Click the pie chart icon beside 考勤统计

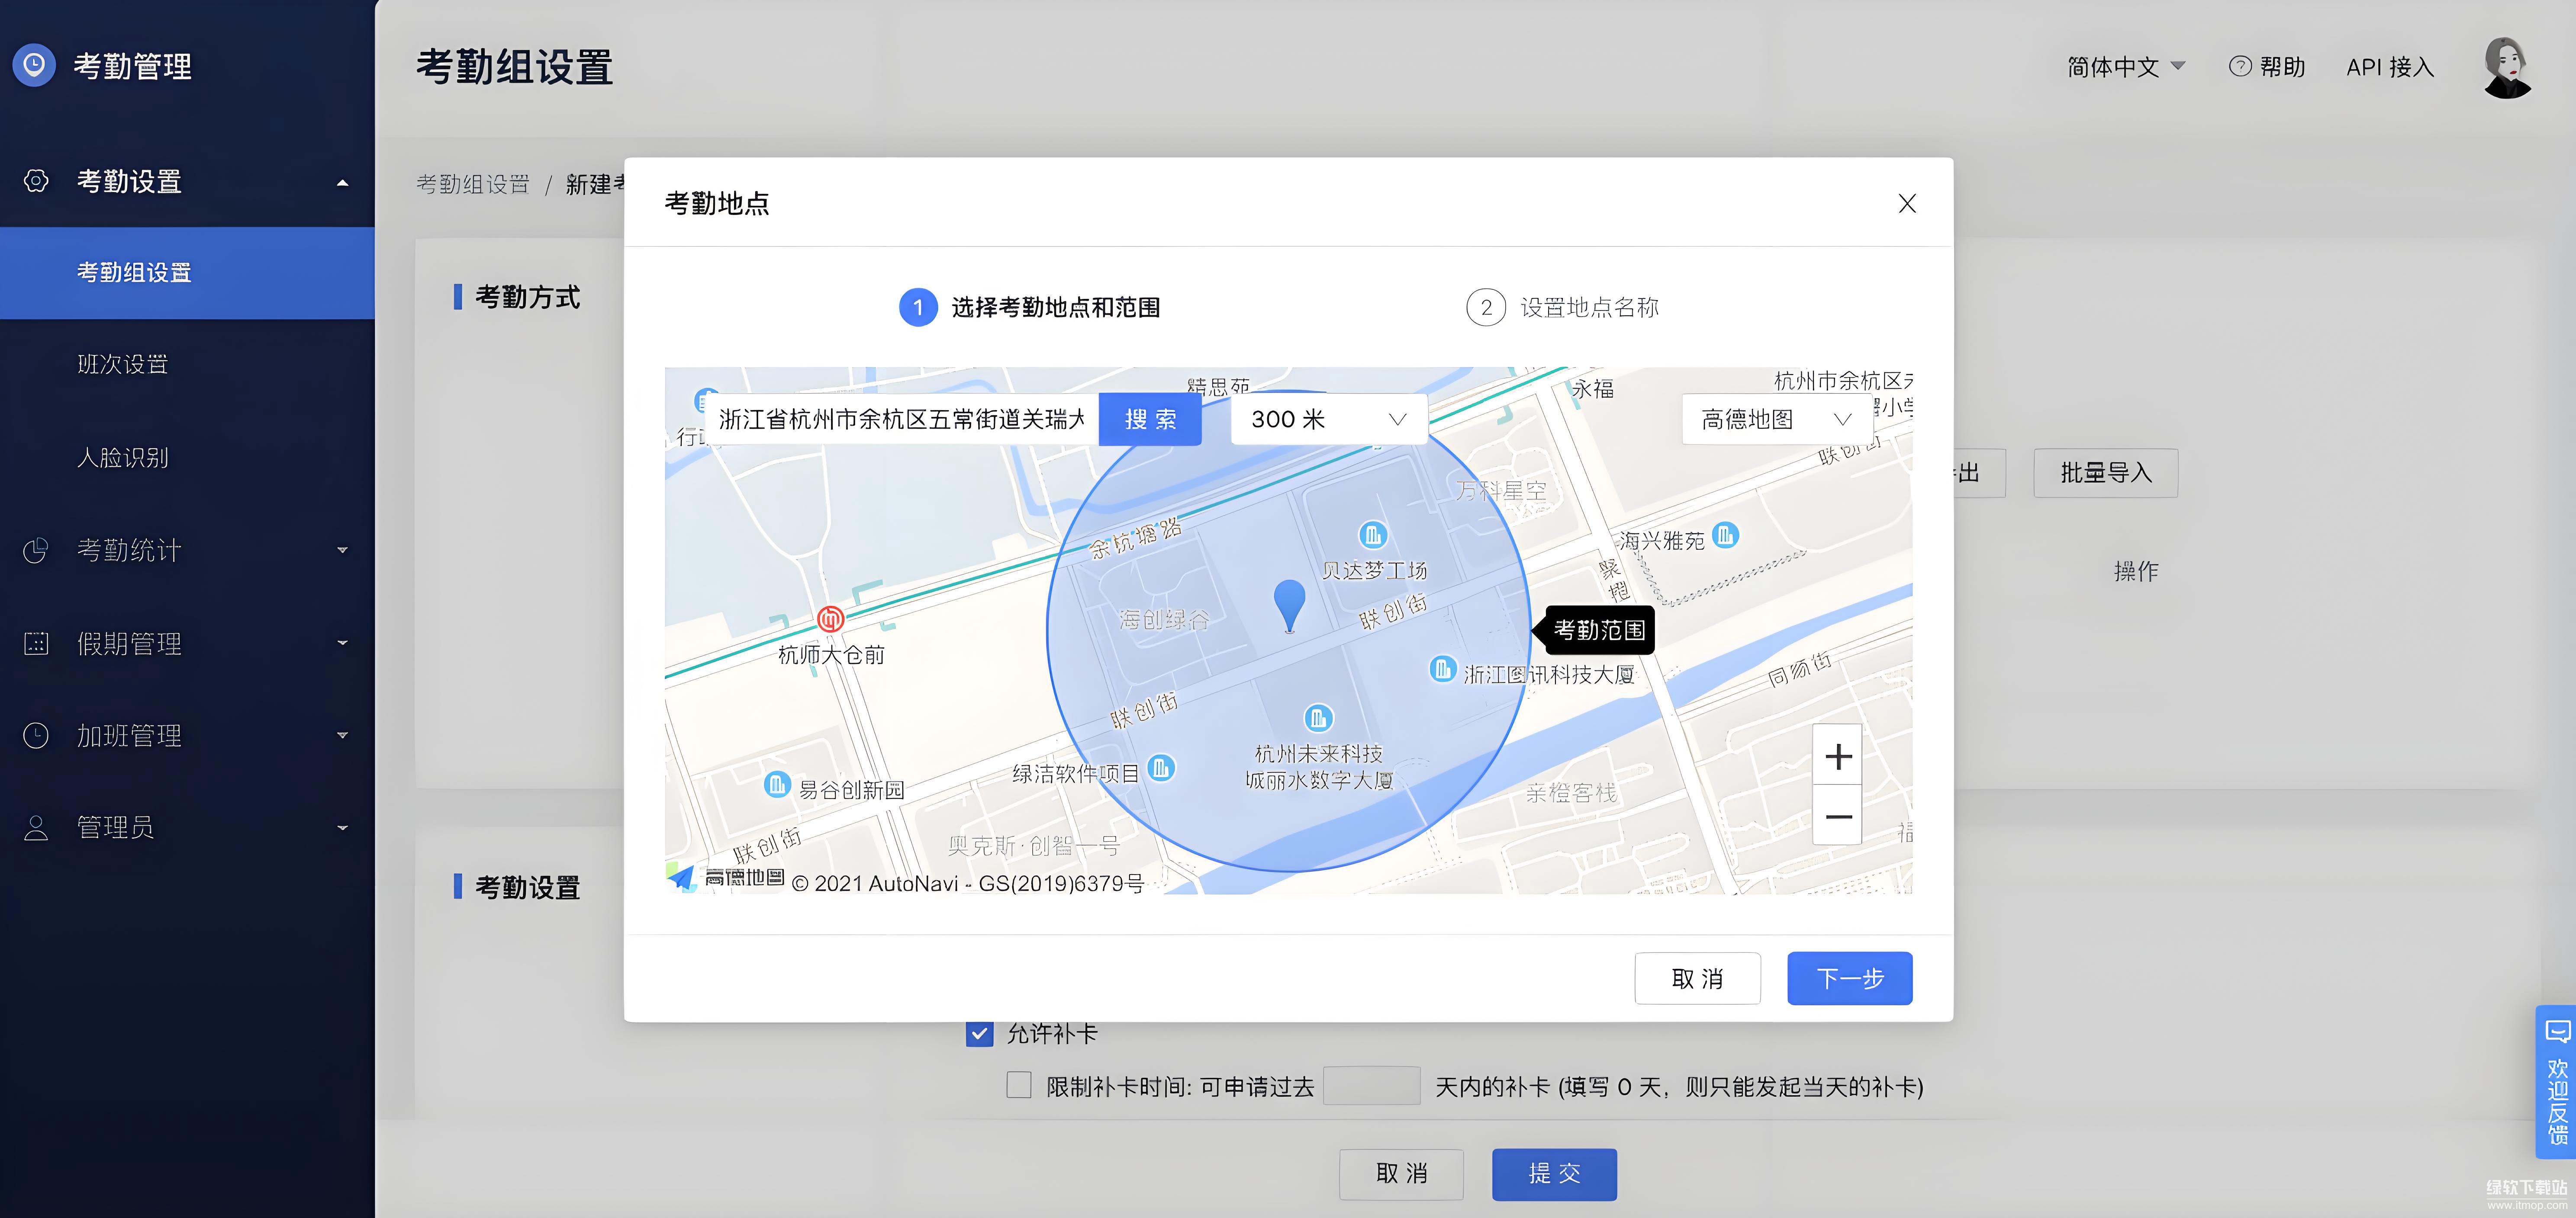coord(36,550)
